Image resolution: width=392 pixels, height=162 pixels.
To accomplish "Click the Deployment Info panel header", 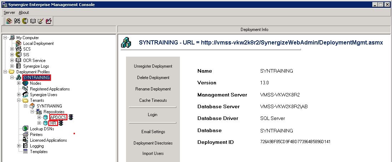I will [x=254, y=30].
